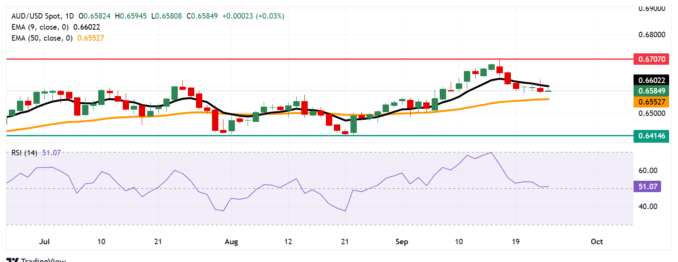Image resolution: width=678 pixels, height=262 pixels.
Task: Click the Jul label on time axis
Action: (x=44, y=242)
